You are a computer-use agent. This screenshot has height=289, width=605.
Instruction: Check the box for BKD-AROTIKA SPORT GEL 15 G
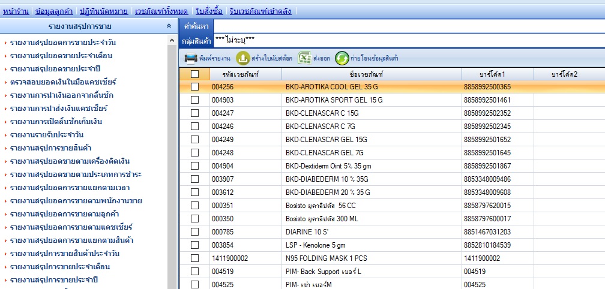[195, 100]
